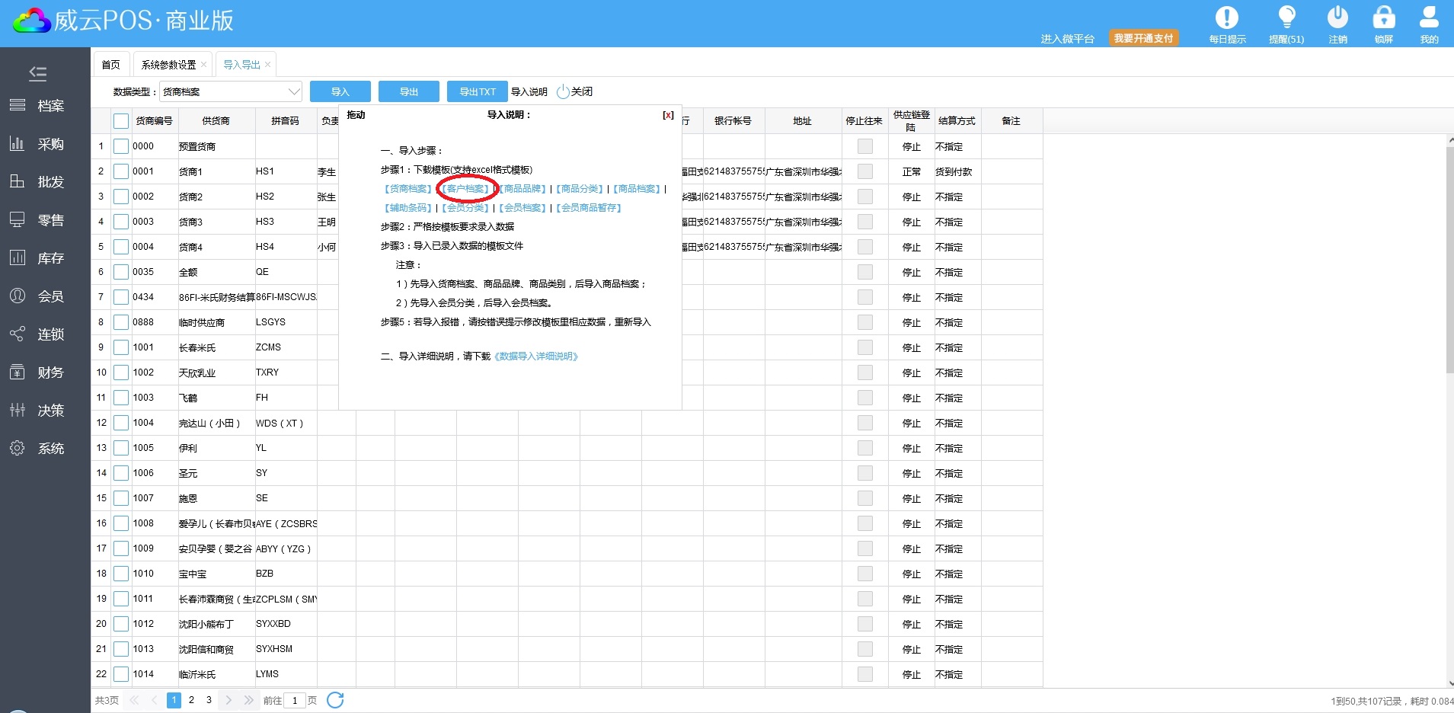The width and height of the screenshot is (1454, 713).
Task: Open the daily tips (每日提示) icon
Action: (x=1226, y=18)
